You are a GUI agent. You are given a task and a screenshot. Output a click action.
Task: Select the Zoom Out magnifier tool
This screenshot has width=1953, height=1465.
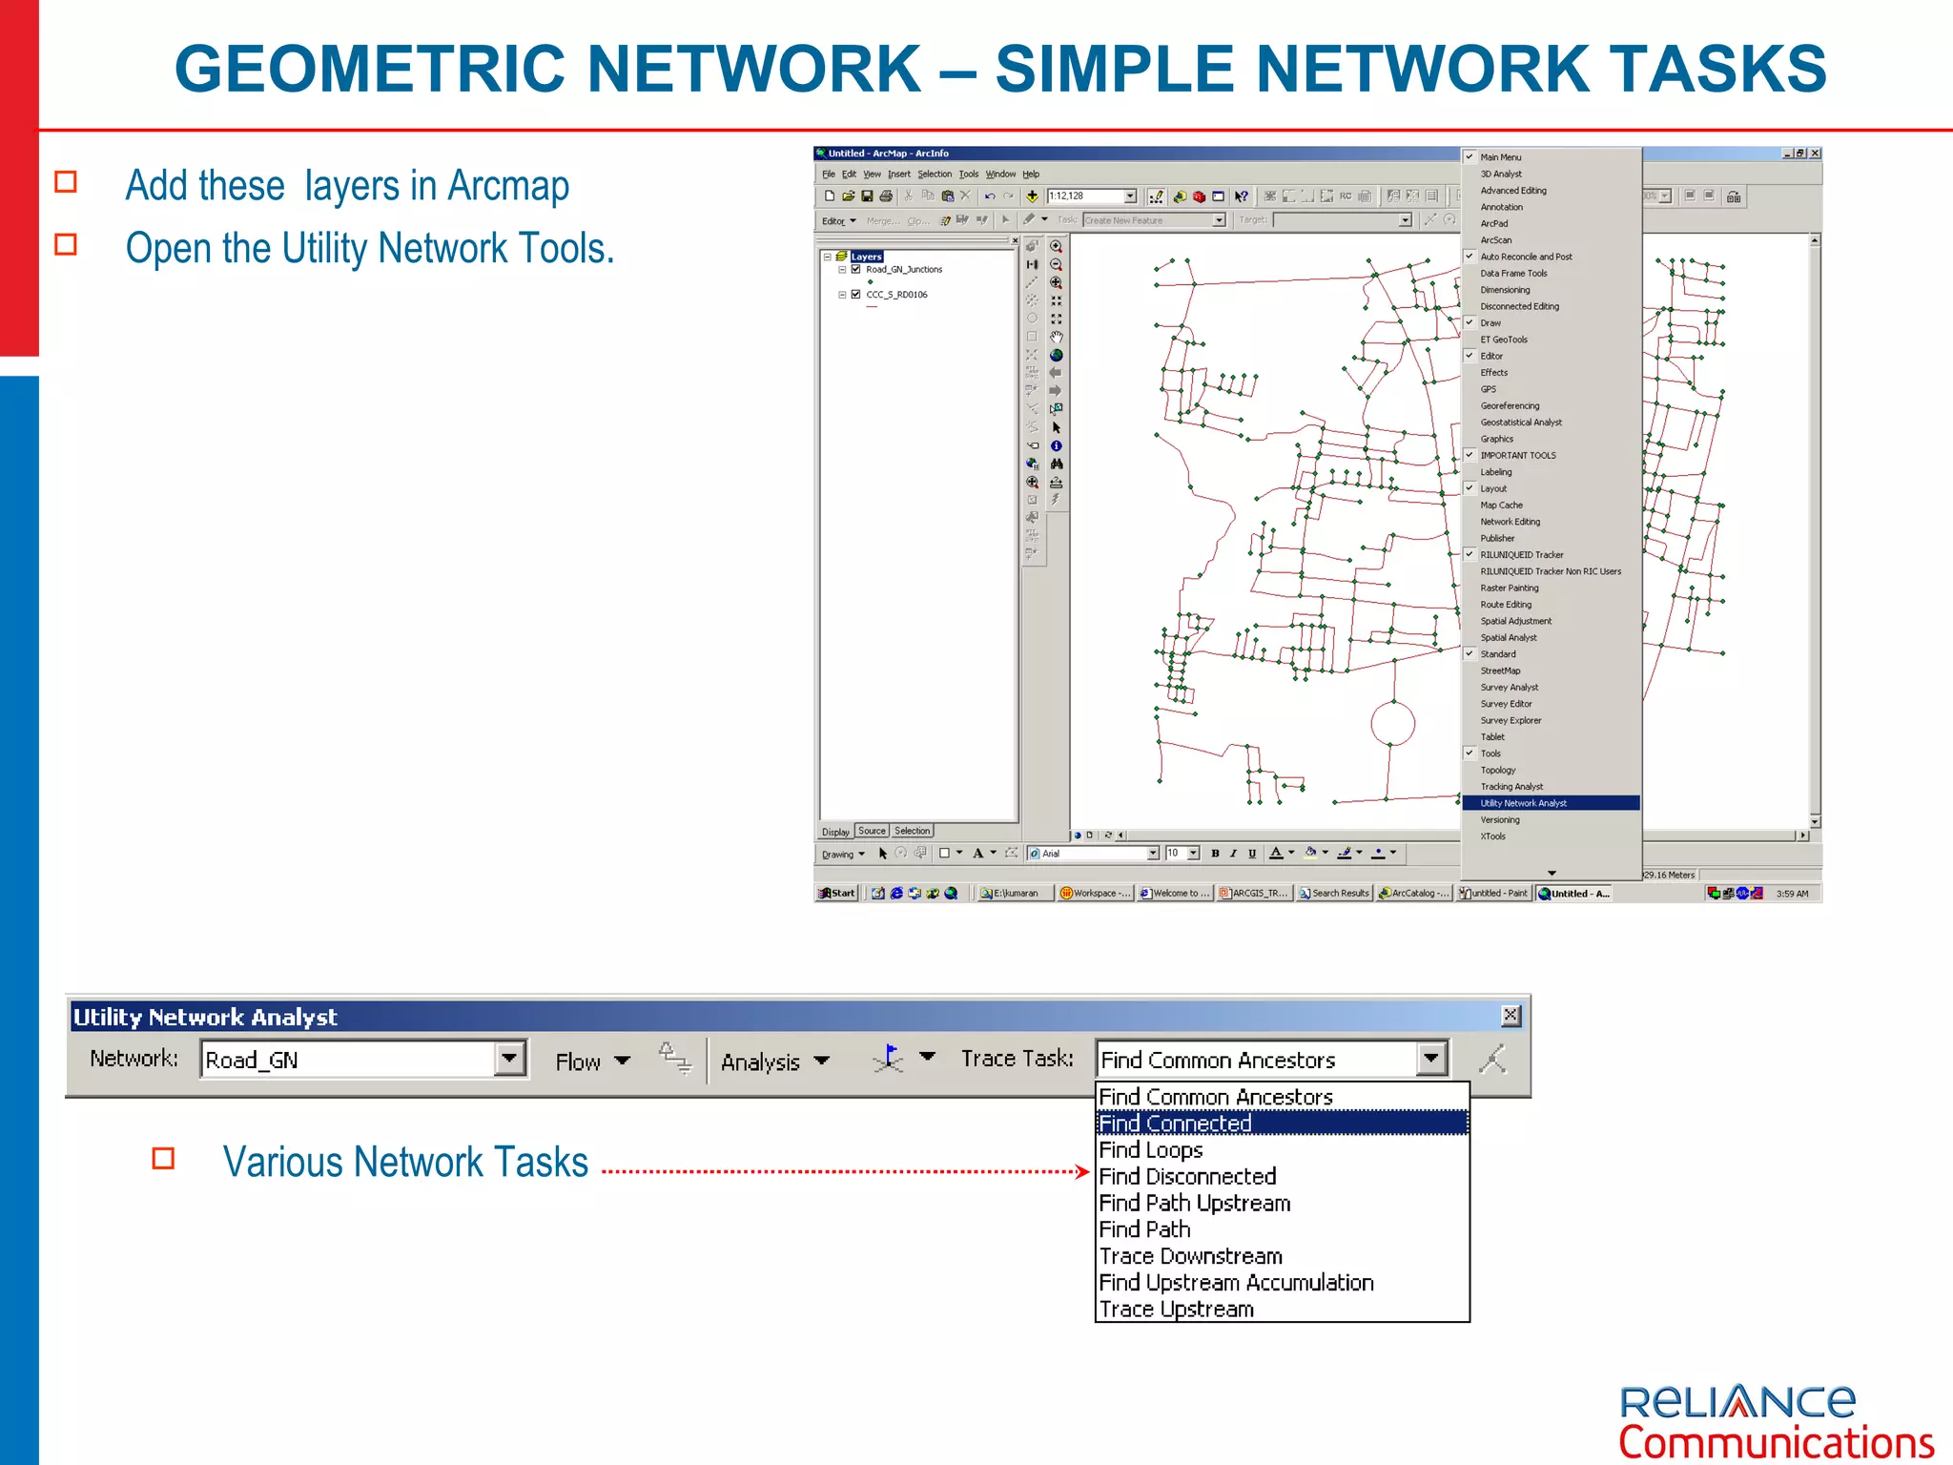[x=1056, y=264]
